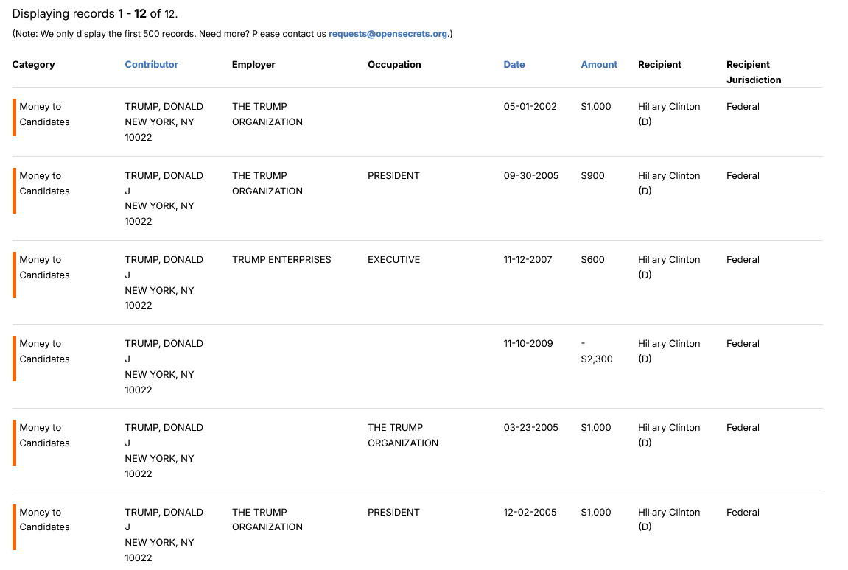Click THE TRUMP ORGANIZATION employer in the 05-01-2002 row
This screenshot has width=848, height=570.
(267, 114)
